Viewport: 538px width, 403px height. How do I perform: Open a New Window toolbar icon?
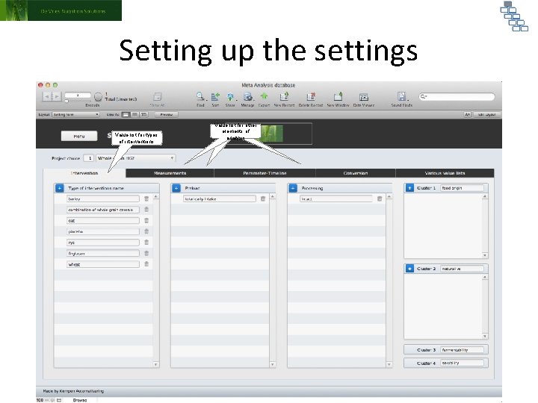[x=338, y=96]
